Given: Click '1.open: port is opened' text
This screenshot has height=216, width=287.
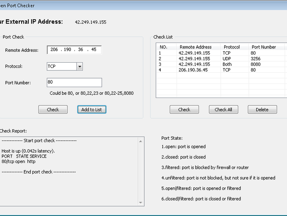Looking at the screenshot, I should (183, 147).
